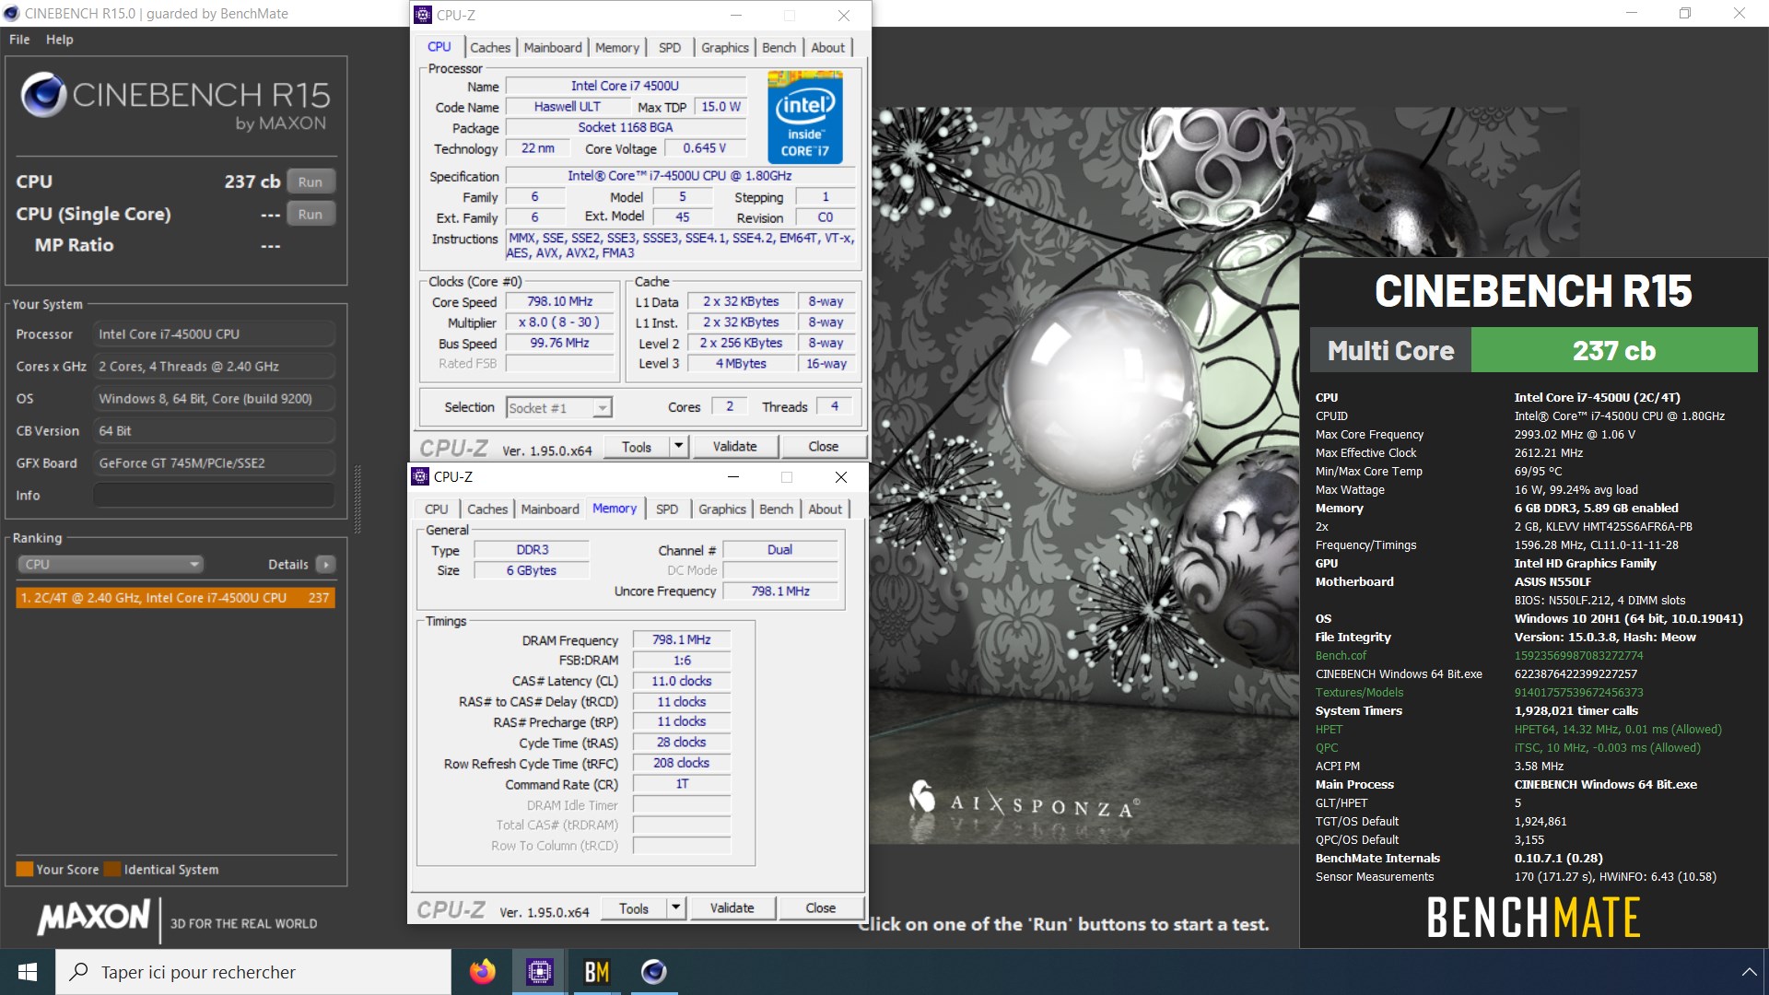Click Validate in upper CPU-Z
The height and width of the screenshot is (995, 1769).
point(734,447)
